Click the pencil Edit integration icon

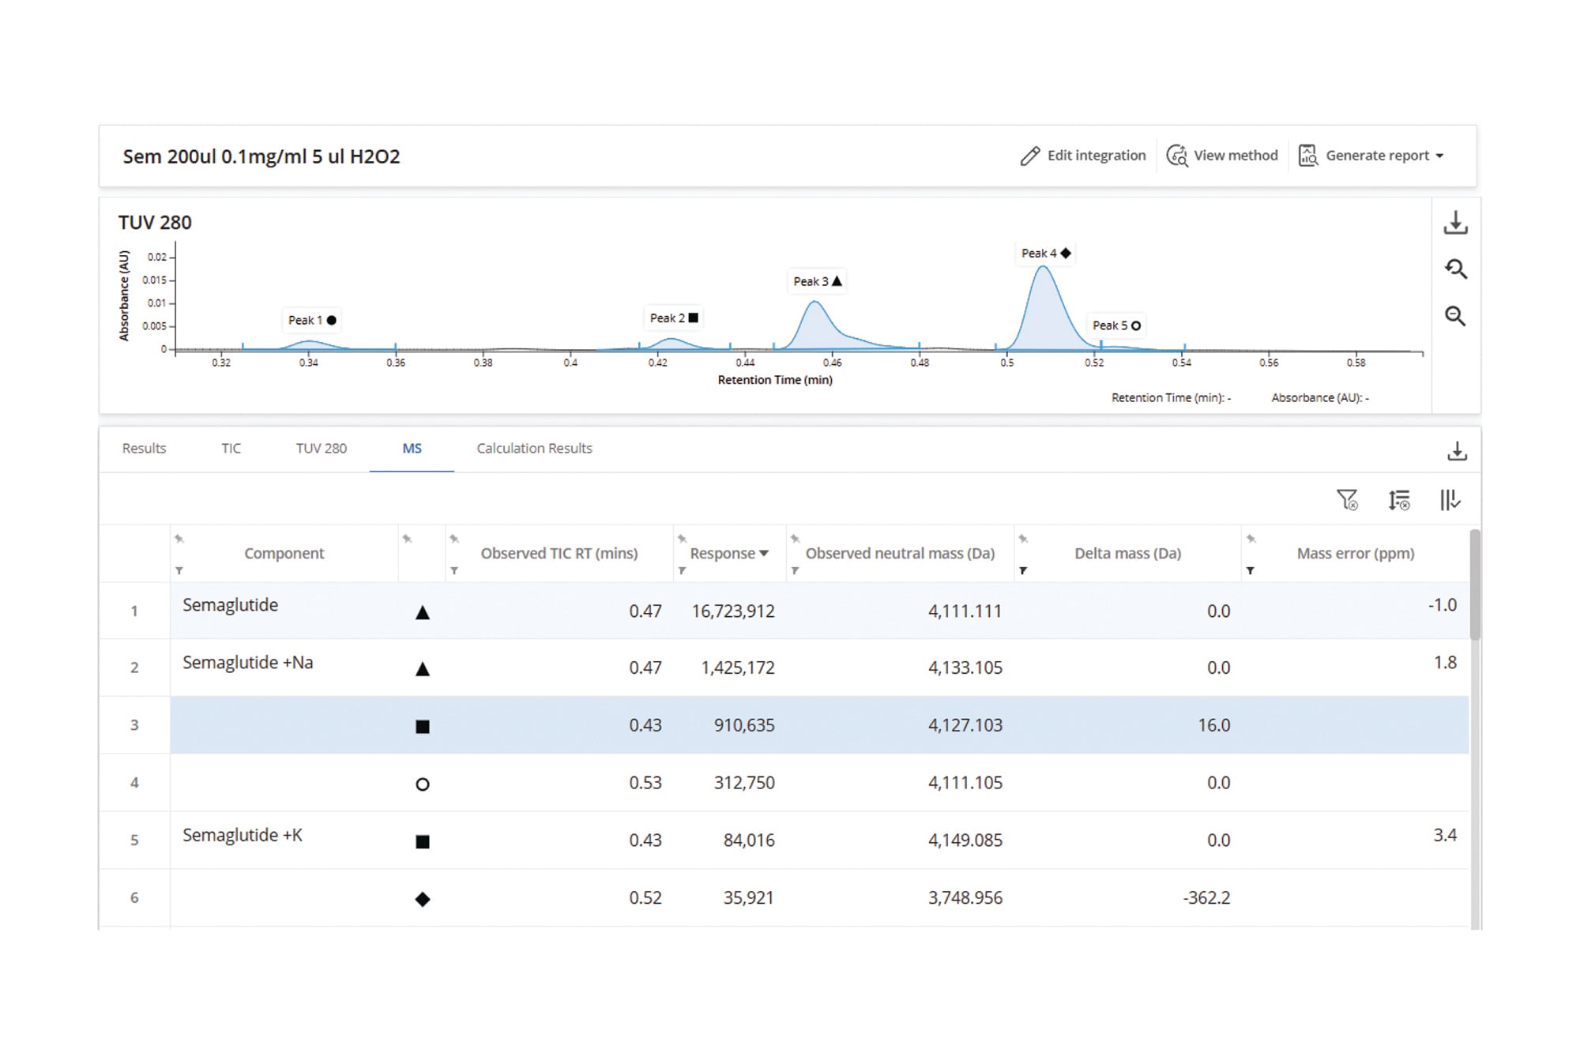pyautogui.click(x=1029, y=156)
